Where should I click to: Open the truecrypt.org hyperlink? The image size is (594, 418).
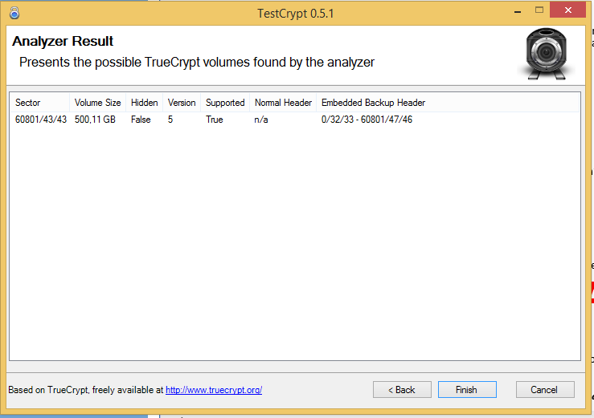[x=214, y=390]
